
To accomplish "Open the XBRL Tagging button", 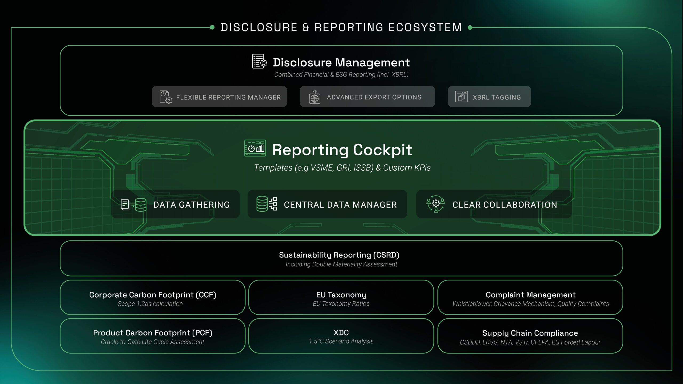I will click(x=489, y=97).
